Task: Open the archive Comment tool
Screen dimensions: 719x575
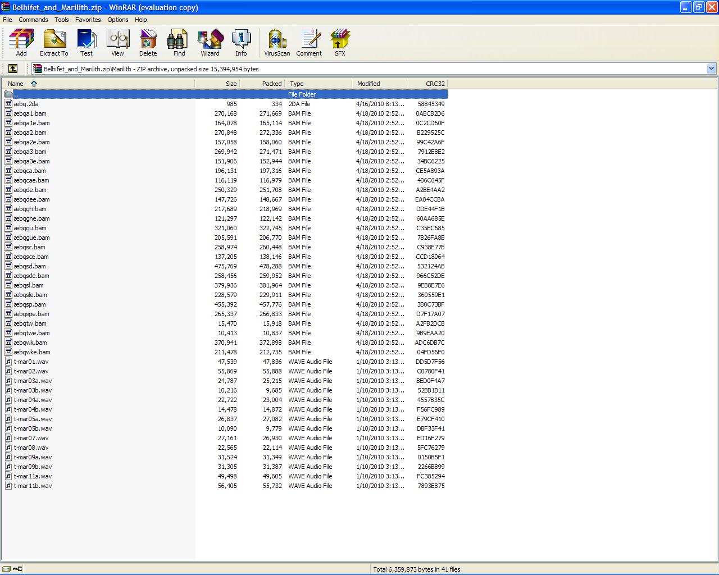Action: point(309,43)
